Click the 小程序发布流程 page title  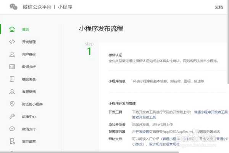101,28
